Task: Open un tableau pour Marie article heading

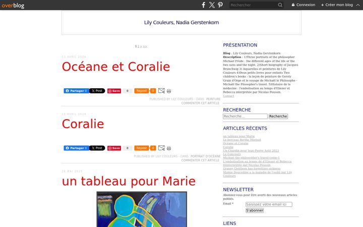Action: click(129, 181)
